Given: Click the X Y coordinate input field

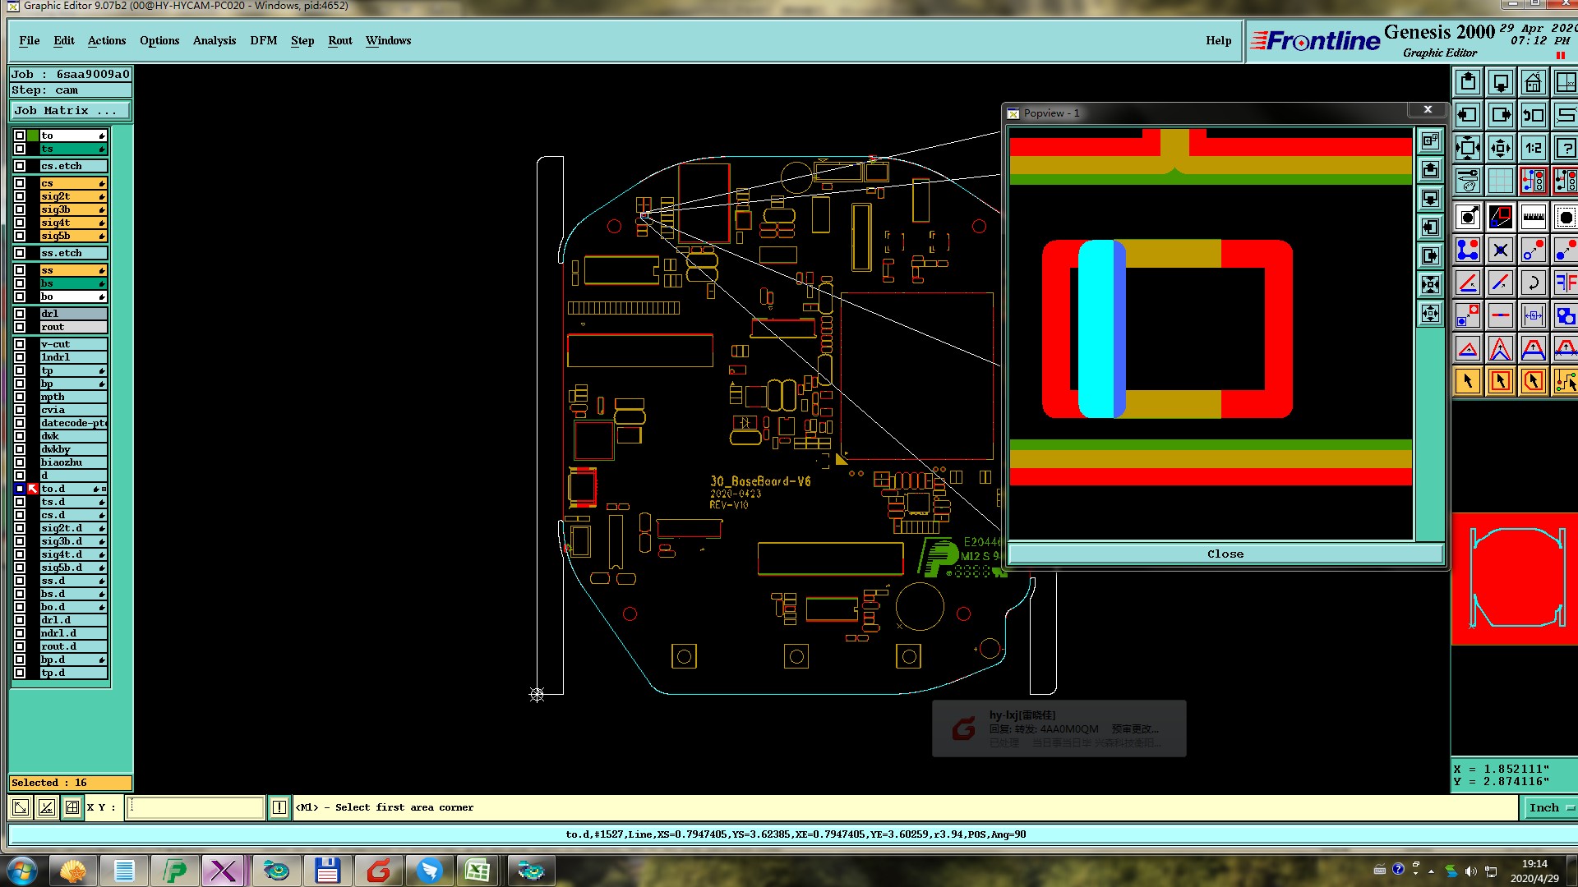Looking at the screenshot, I should coord(196,808).
